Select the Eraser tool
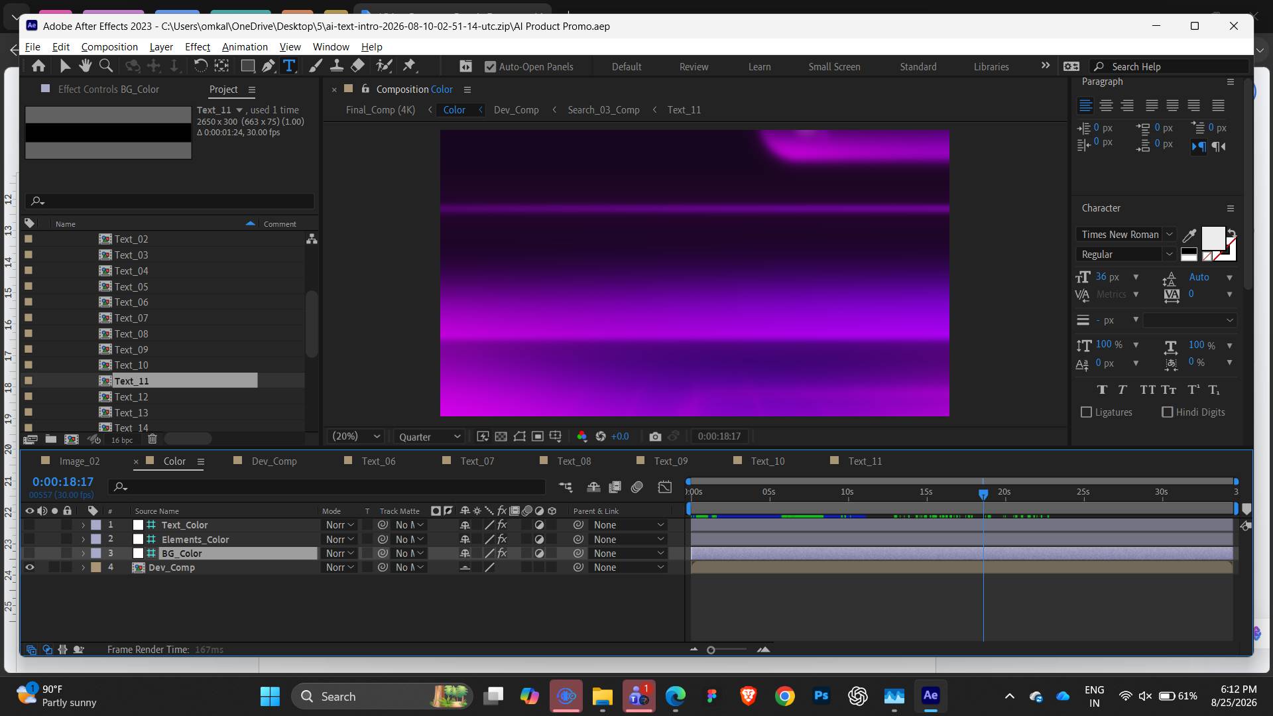 tap(357, 66)
